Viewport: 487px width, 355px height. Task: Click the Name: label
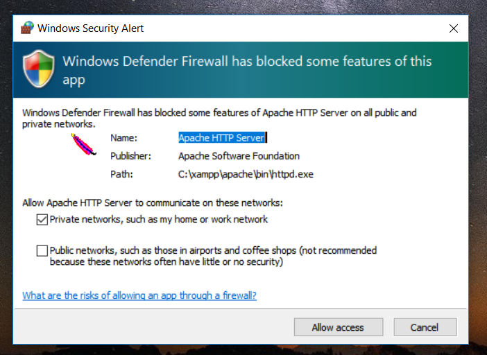click(x=124, y=138)
